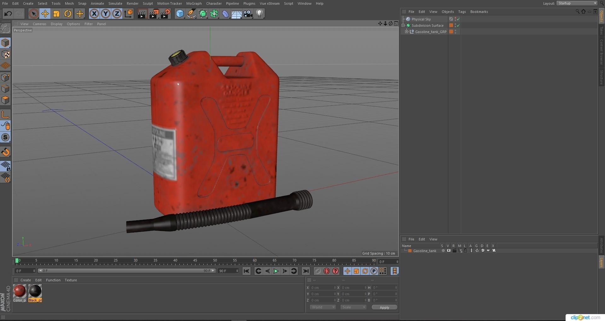Collapse the Subdivision Surface object
This screenshot has height=321, width=605.
[403, 25]
